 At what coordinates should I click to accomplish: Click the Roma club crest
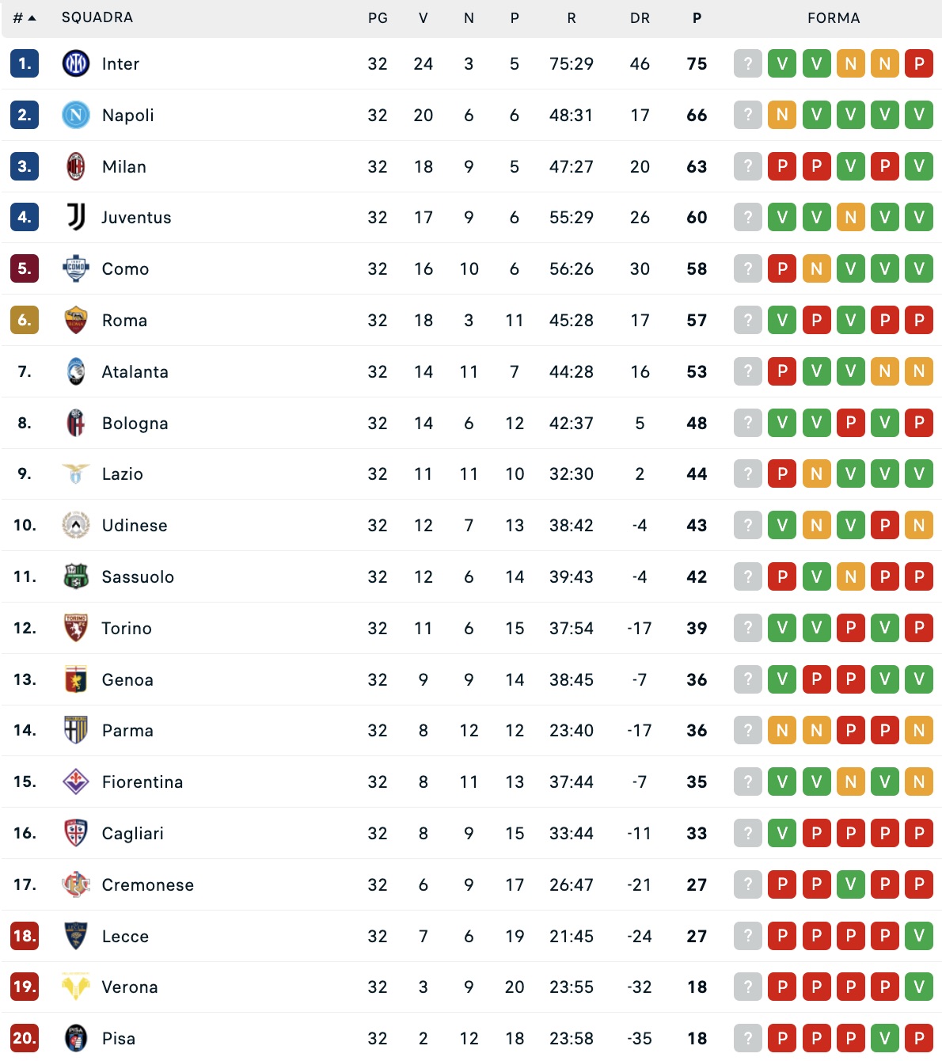tap(76, 320)
